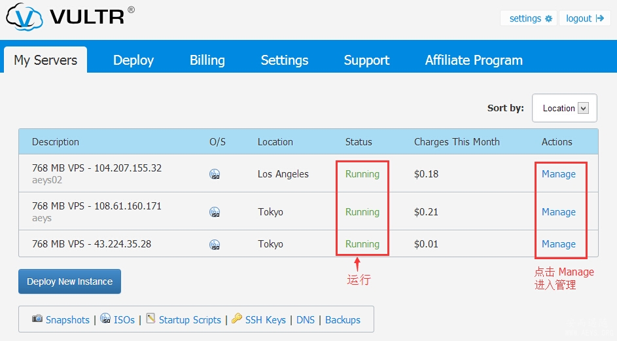617x341 pixels.
Task: Click the settings gear icon at top right
Action: [x=548, y=18]
